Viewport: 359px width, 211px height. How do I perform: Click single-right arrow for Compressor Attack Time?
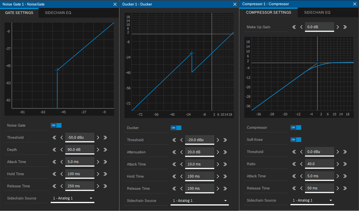point(338,176)
